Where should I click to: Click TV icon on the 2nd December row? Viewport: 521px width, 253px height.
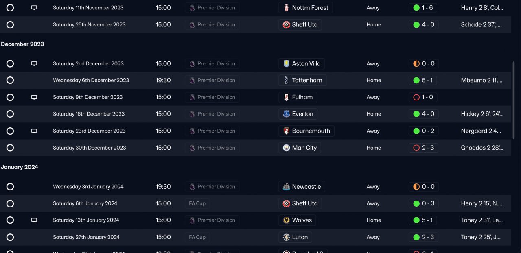point(34,63)
